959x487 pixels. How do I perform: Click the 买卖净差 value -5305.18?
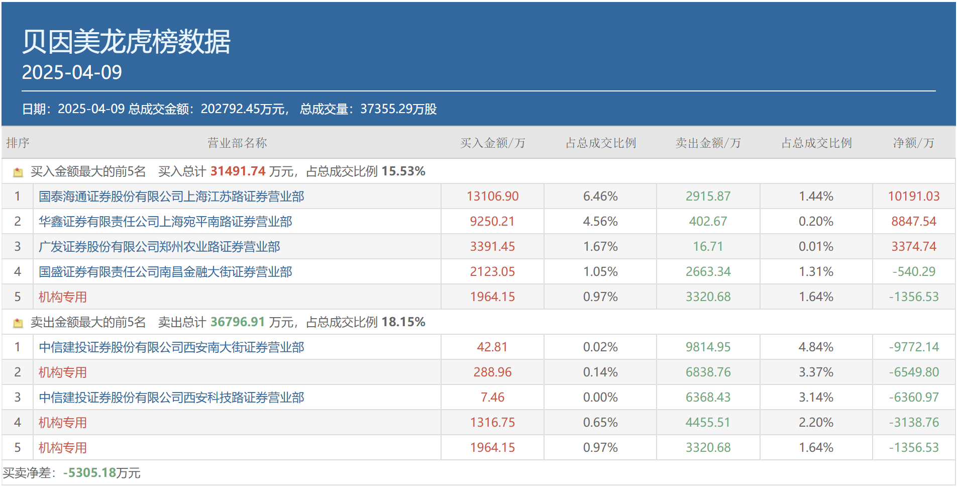90,473
